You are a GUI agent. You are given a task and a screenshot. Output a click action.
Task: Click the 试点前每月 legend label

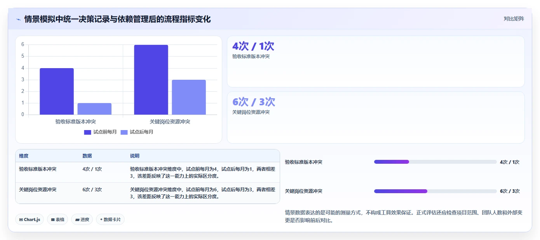coord(105,132)
